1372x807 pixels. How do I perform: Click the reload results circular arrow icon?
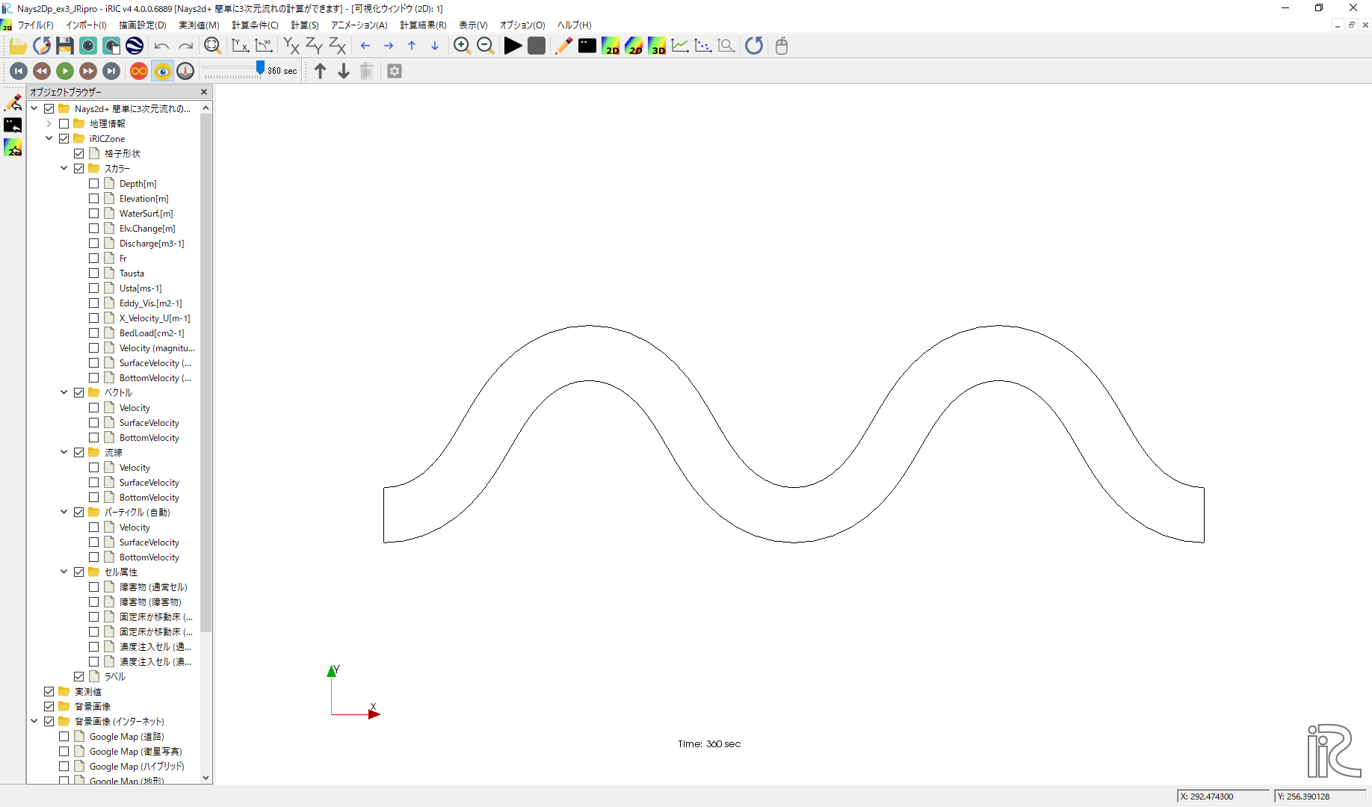point(754,46)
